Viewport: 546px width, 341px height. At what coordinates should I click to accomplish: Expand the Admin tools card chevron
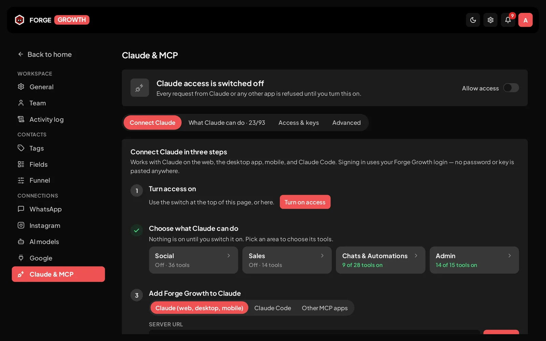[509, 256]
